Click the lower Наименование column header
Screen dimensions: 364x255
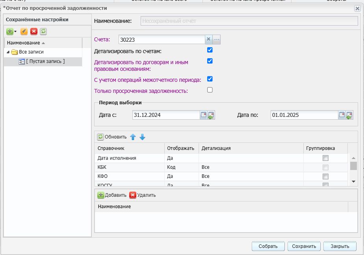[221, 207]
